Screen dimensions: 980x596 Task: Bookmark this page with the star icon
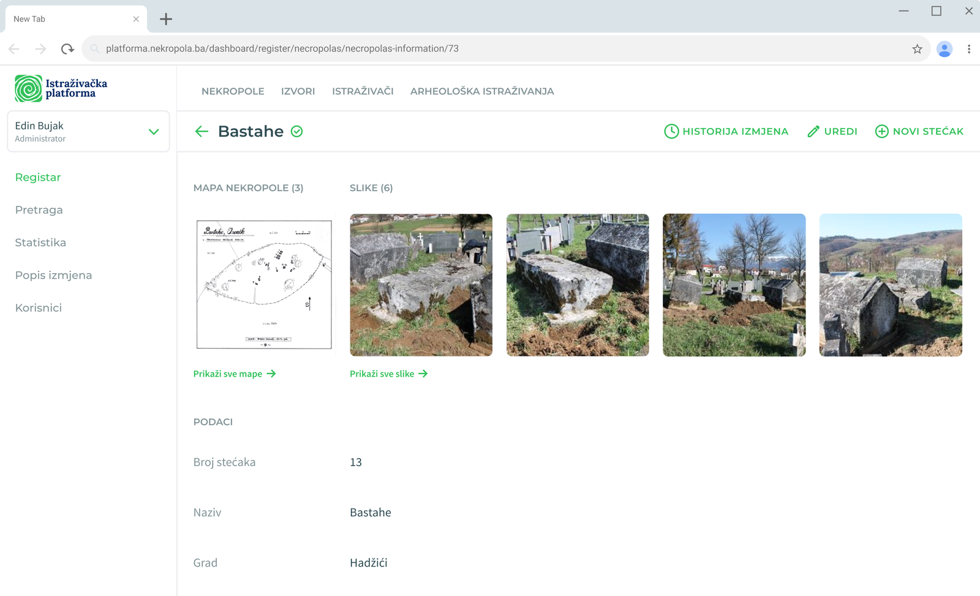click(917, 49)
